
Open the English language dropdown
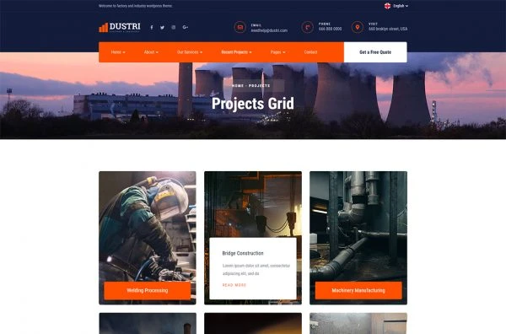396,6
